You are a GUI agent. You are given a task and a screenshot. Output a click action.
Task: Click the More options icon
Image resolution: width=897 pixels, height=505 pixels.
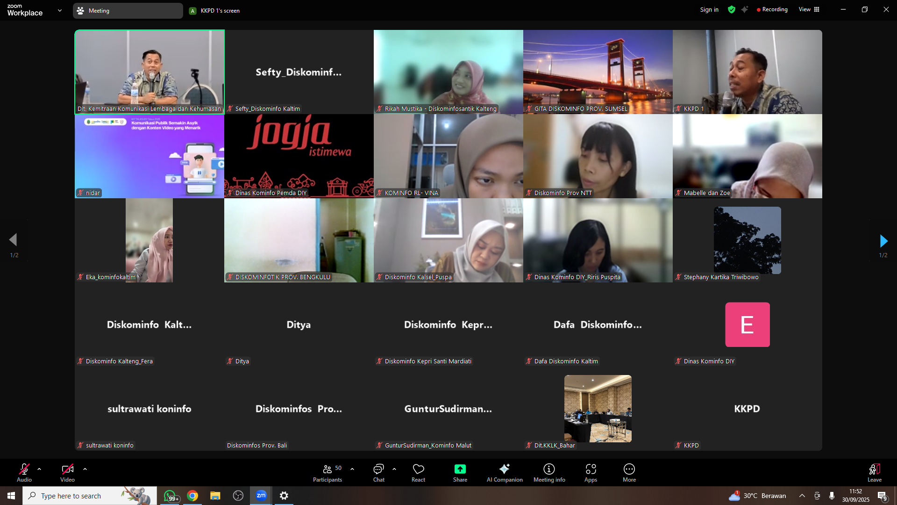coord(629,469)
